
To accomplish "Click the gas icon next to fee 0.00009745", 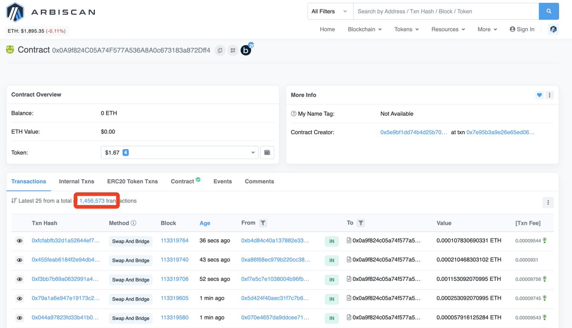I will (544, 298).
